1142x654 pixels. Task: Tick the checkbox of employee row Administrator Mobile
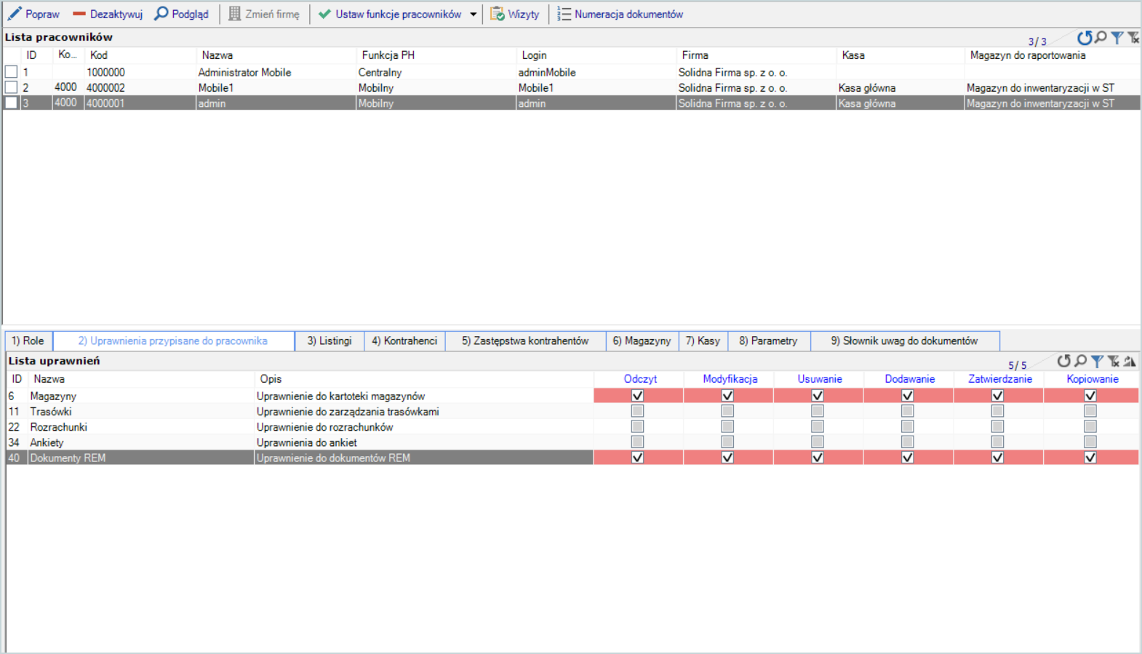(11, 72)
